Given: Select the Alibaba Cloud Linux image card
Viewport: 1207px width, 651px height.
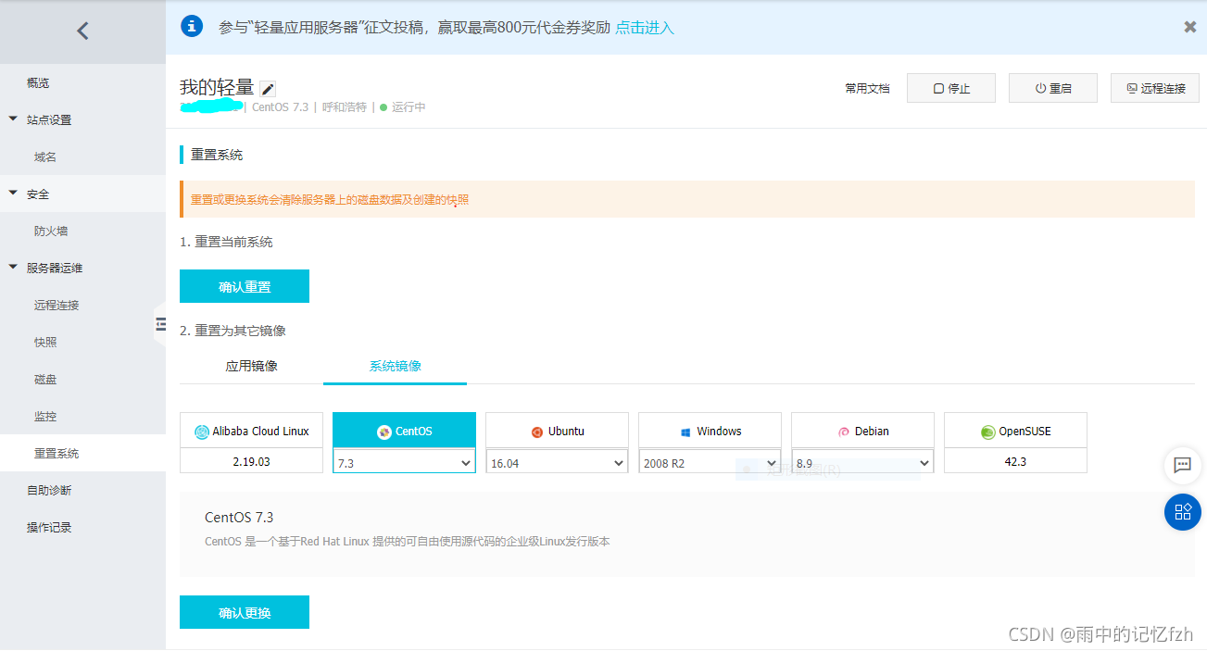Looking at the screenshot, I should tap(251, 431).
